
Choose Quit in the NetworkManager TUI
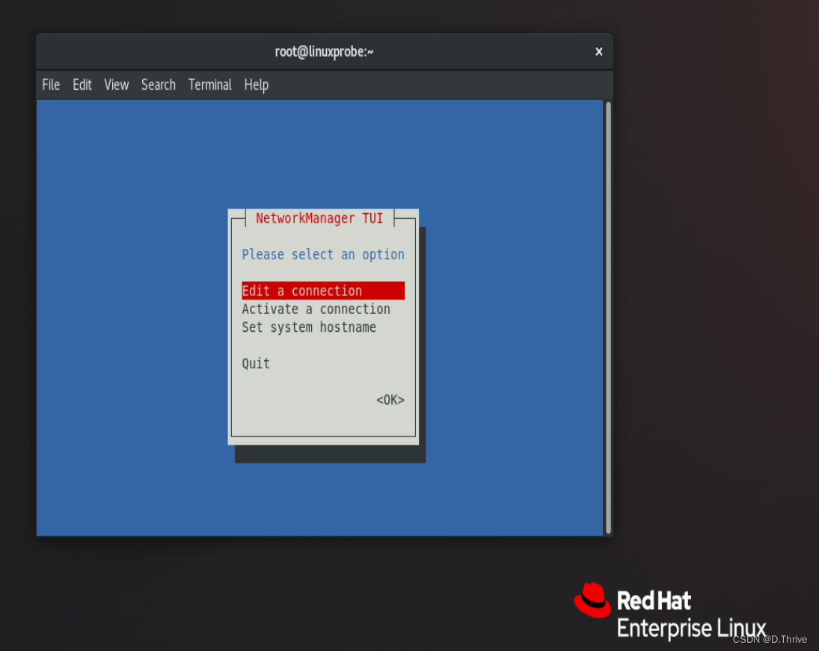(256, 364)
